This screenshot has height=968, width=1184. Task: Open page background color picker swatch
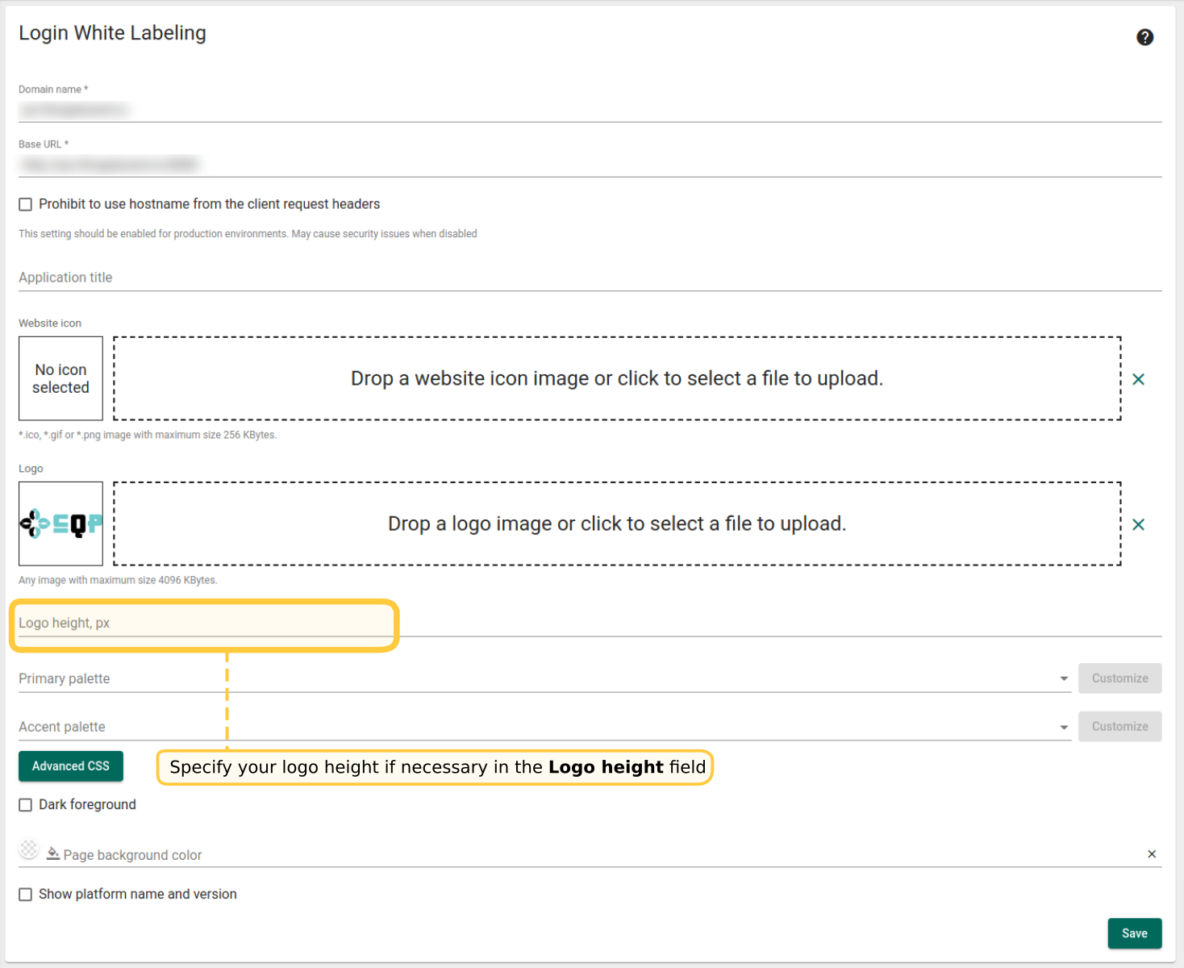coord(29,849)
